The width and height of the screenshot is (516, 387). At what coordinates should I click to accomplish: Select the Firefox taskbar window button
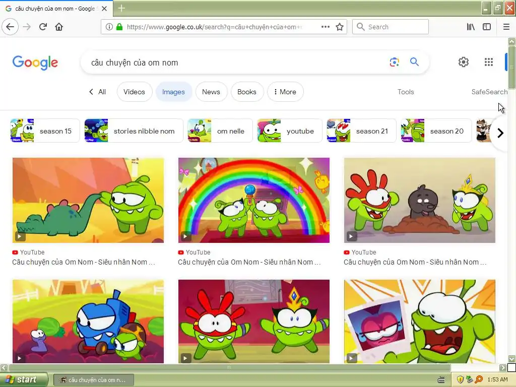click(94, 380)
